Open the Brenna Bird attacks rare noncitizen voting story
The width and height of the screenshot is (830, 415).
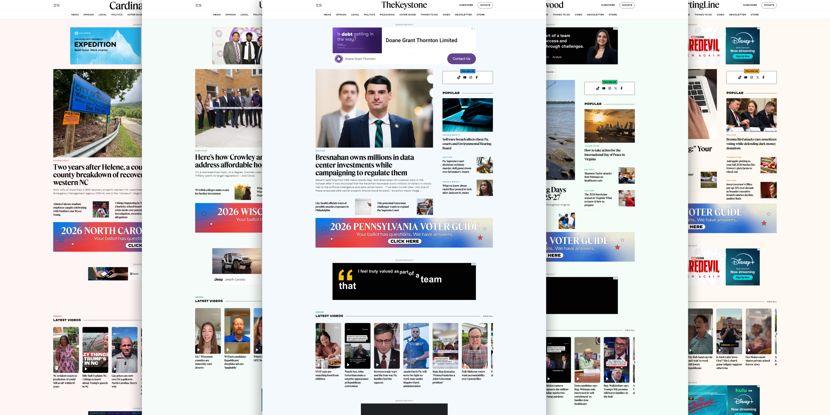[751, 144]
